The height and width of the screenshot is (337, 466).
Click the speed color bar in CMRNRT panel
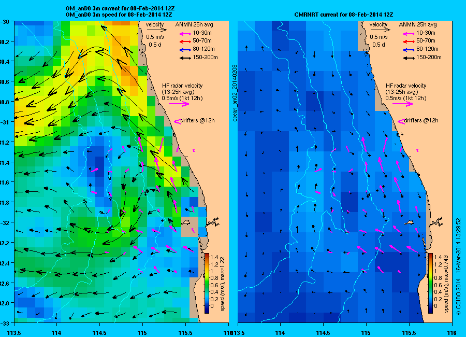pyautogui.click(x=430, y=283)
